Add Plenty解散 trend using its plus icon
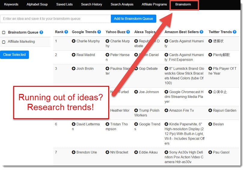245x170 pixels. pos(210,54)
